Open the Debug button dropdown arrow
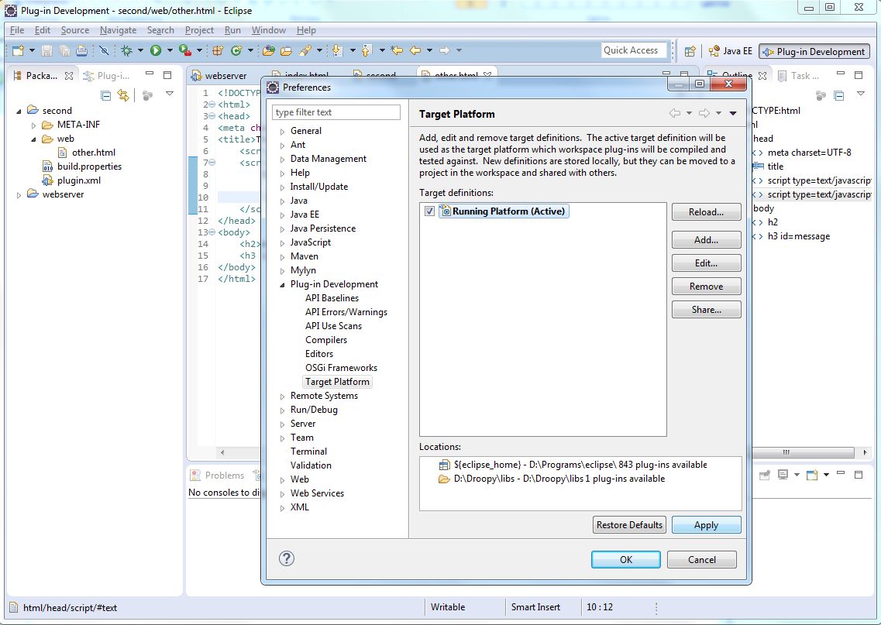This screenshot has width=881, height=625. [140, 50]
